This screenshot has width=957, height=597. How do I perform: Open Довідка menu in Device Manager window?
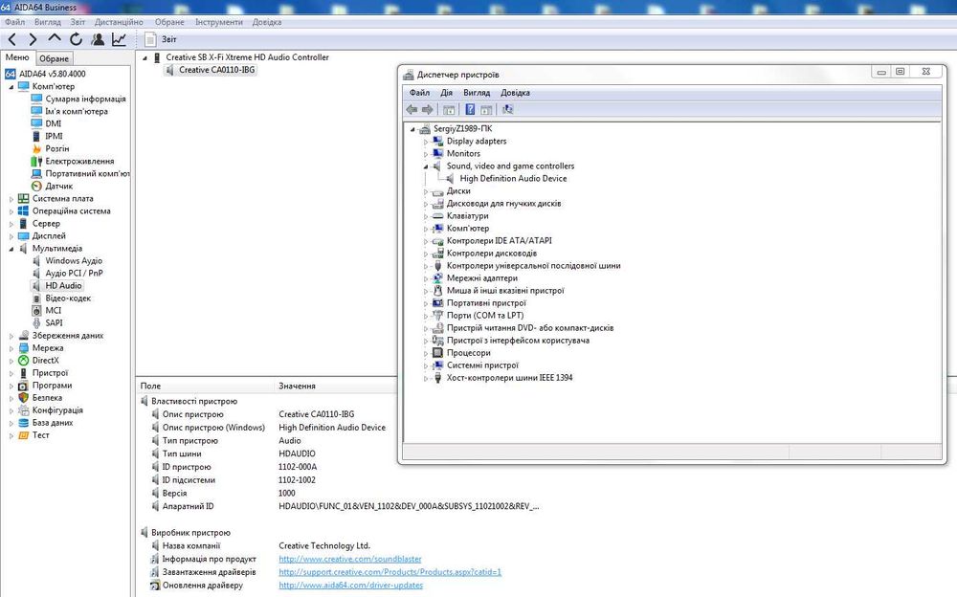coord(515,93)
